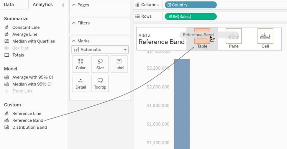This screenshot has height=149, width=287.
Task: Select the Distribution Band icon
Action: click(6, 127)
